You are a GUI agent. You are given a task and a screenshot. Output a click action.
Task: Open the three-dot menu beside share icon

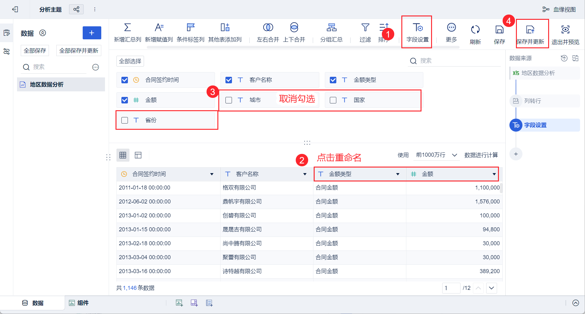(95, 9)
